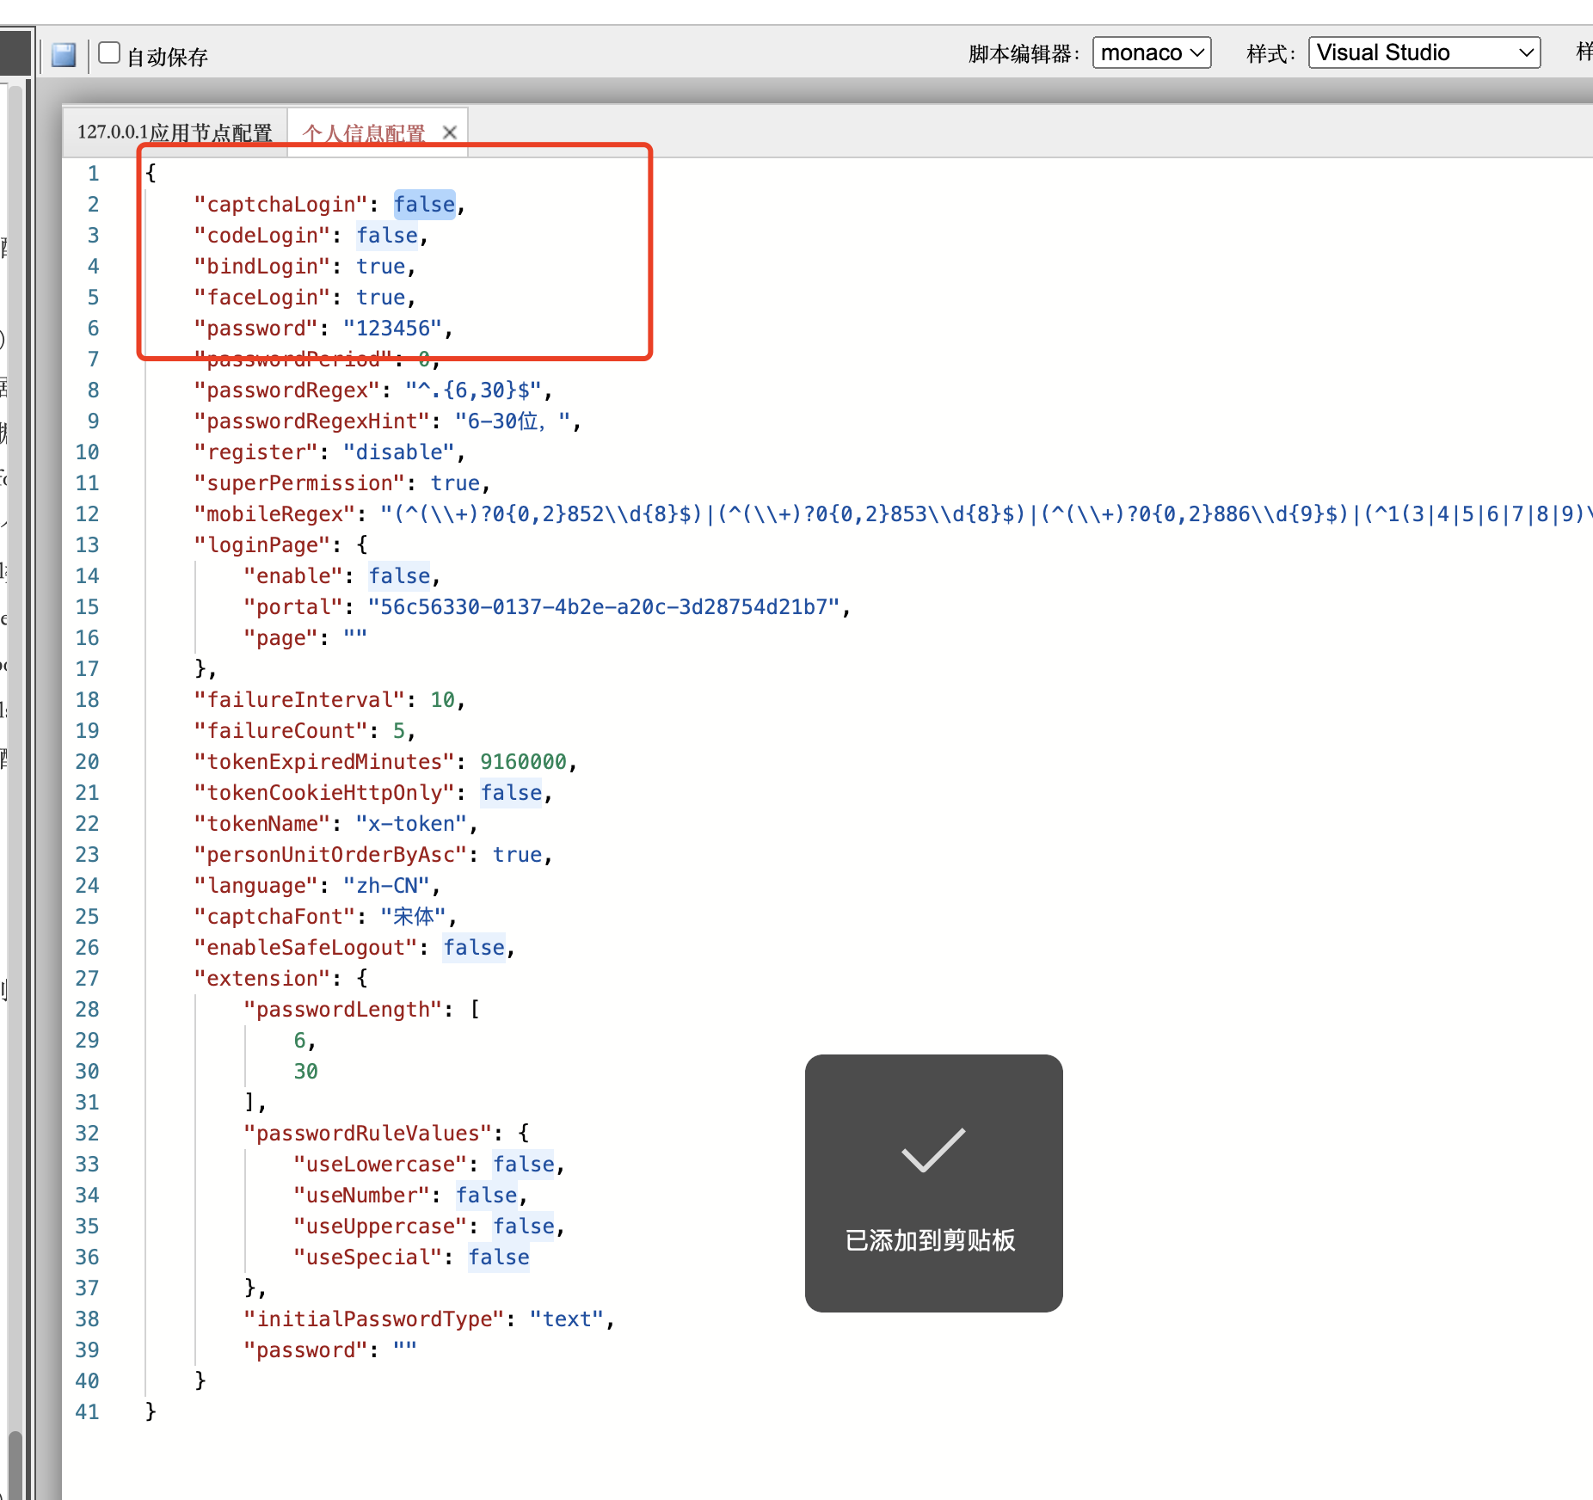
Task: Click the failureCount value 5
Action: pos(399,731)
